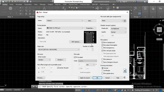The image size is (164, 92).
Task: Click the Text tool letter A in ribbon
Action: click(44, 8)
